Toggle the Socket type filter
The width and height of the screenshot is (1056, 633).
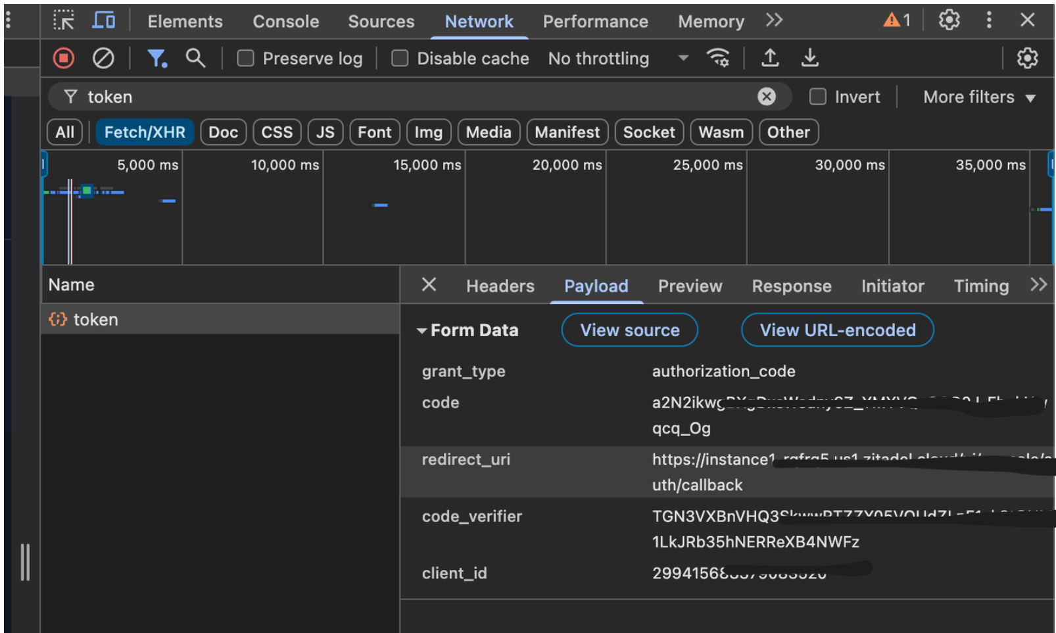(x=649, y=132)
